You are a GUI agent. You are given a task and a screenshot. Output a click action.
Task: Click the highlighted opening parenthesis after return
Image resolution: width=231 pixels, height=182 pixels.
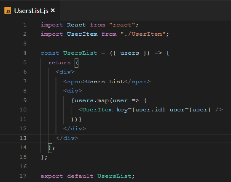76,63
